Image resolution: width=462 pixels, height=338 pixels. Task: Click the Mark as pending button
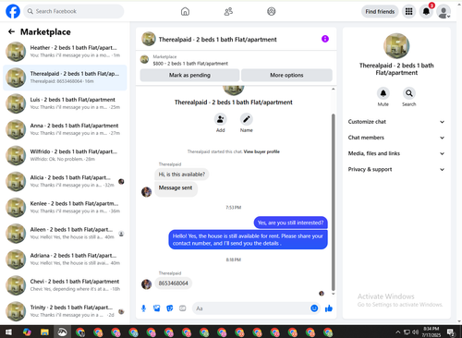click(189, 75)
